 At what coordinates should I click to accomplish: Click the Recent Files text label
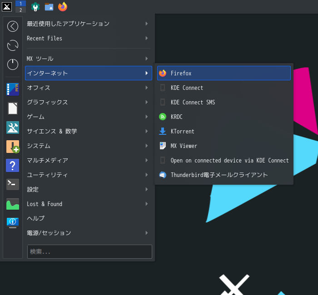(x=45, y=38)
